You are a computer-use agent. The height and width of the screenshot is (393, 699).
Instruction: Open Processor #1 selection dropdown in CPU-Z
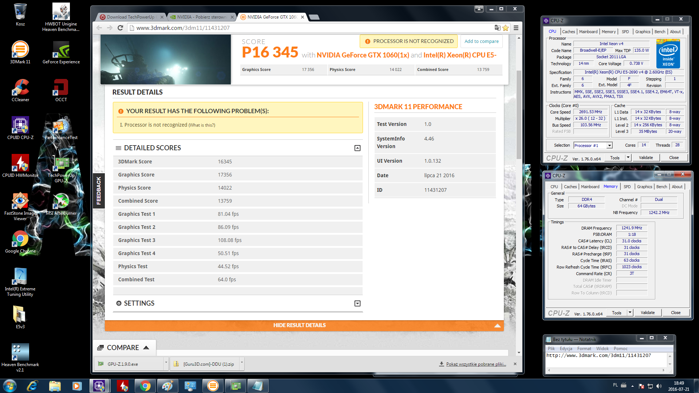tap(609, 146)
